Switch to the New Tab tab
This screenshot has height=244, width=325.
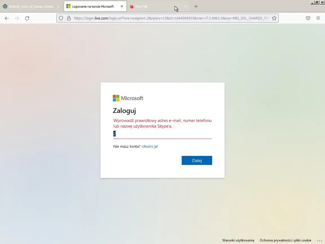point(159,6)
